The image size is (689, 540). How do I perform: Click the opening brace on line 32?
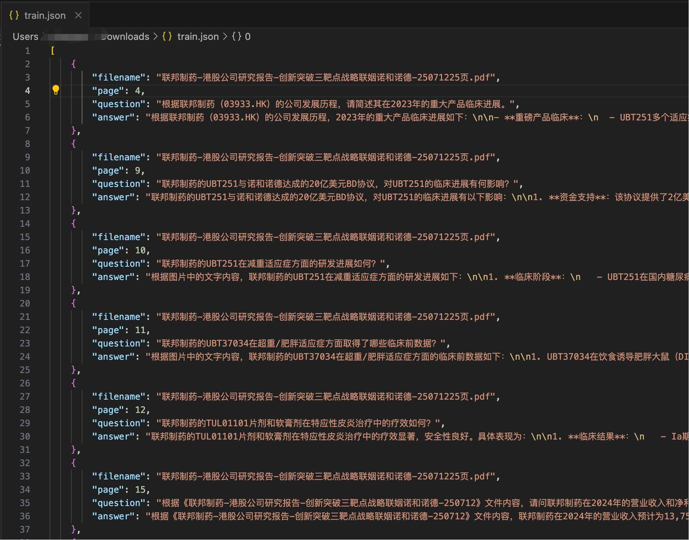coord(74,463)
